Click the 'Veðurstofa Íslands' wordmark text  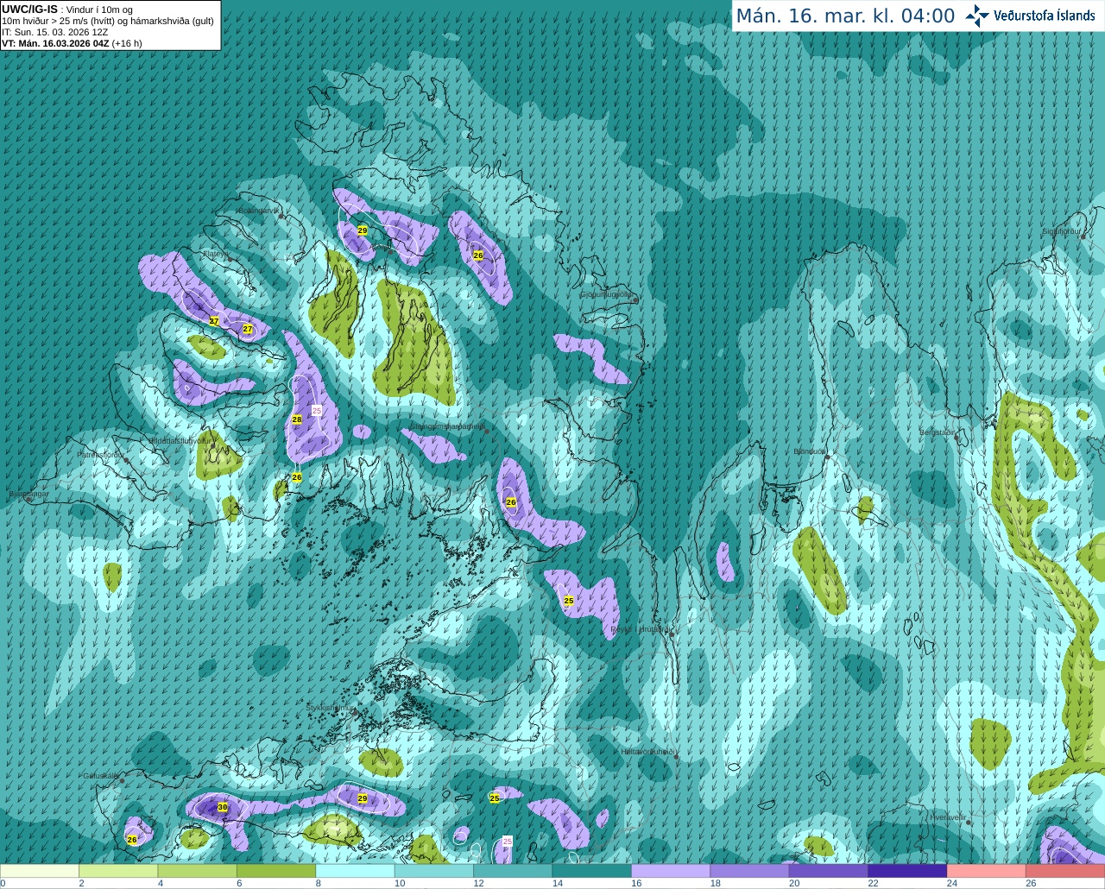(1044, 16)
